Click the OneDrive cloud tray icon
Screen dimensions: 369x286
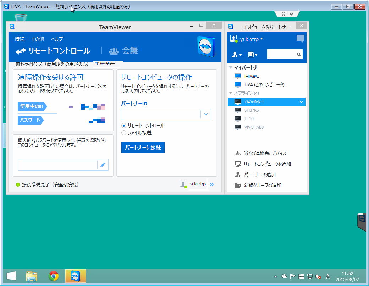pyautogui.click(x=284, y=276)
